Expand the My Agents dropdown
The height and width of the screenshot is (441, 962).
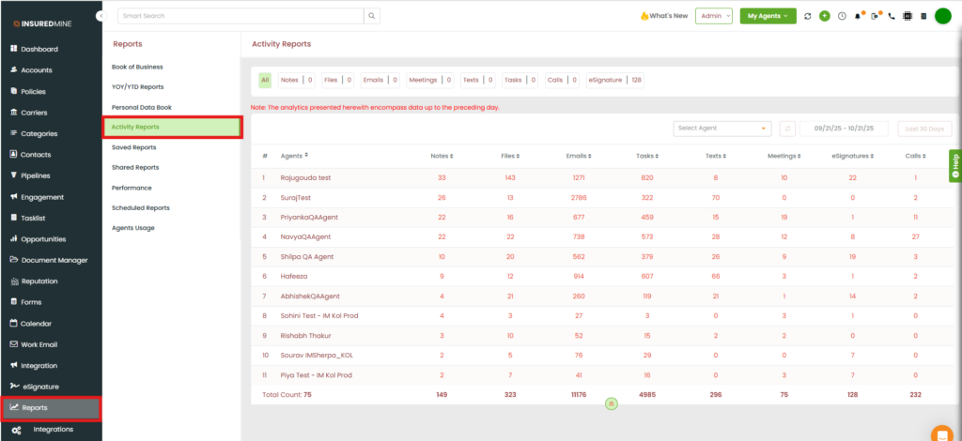click(768, 16)
